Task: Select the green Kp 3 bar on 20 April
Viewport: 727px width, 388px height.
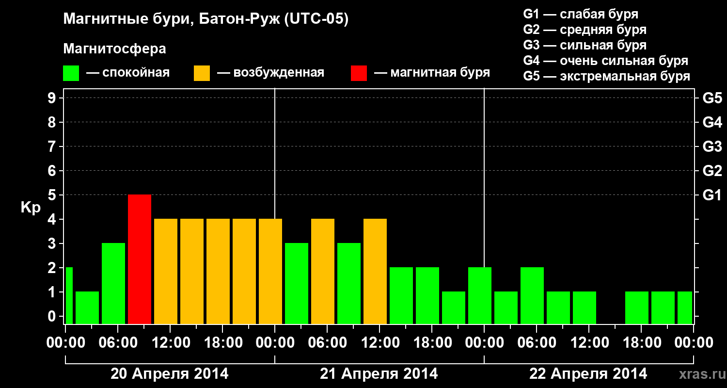Action: [113, 283]
